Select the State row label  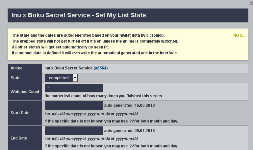(15, 78)
